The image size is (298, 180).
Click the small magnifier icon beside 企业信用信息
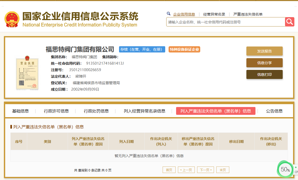pyautogui.click(x=168, y=14)
